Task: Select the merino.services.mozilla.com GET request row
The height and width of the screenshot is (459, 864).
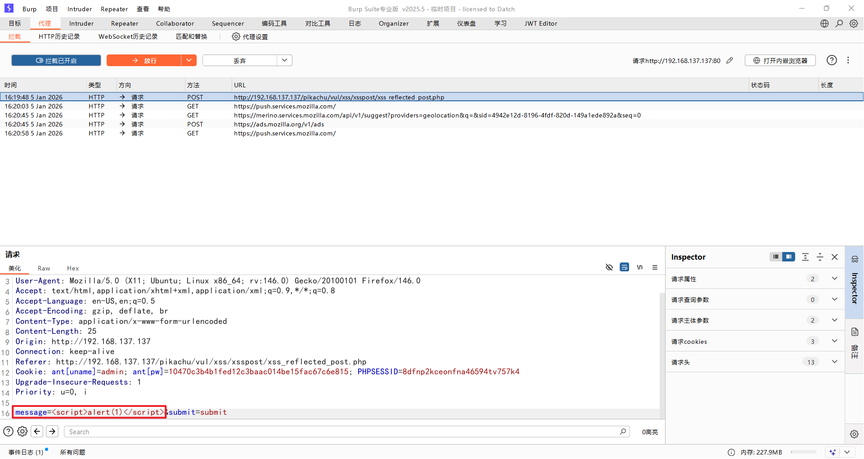Action: click(432, 115)
